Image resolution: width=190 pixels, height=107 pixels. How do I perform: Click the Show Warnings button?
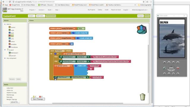tap(38, 99)
